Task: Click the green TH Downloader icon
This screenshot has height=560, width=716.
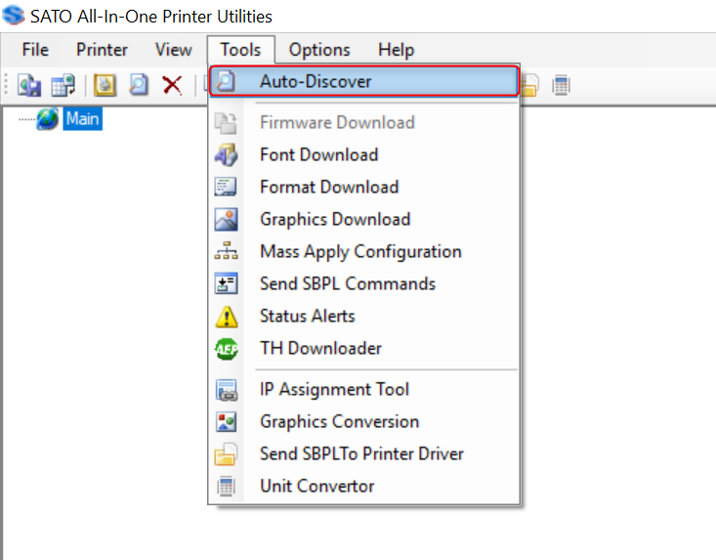Action: (x=226, y=348)
